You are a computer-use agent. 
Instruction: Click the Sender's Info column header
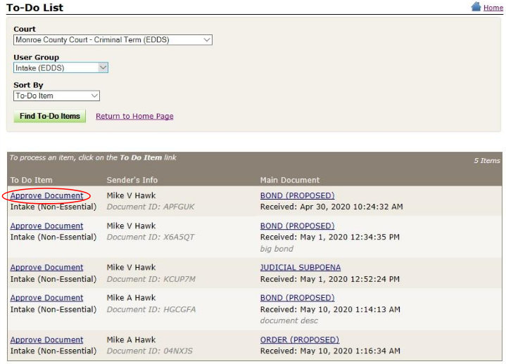pos(132,180)
